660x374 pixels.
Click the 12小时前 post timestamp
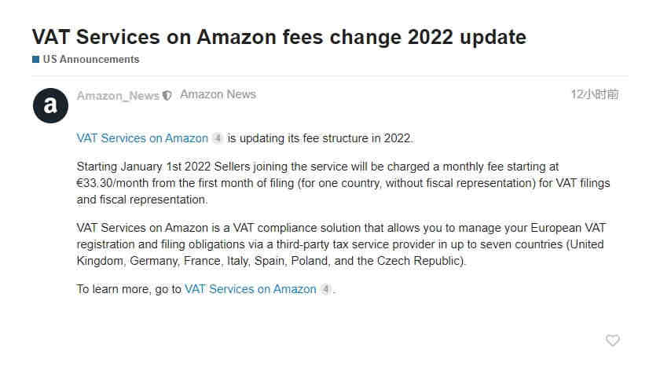coord(595,94)
